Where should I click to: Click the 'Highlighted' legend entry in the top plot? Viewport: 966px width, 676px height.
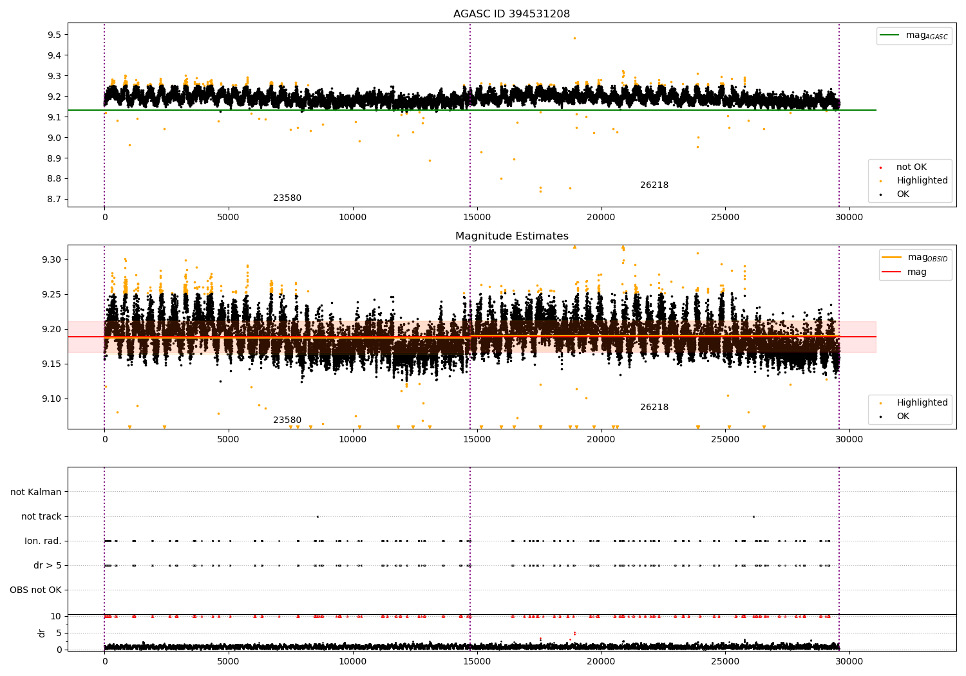point(922,181)
